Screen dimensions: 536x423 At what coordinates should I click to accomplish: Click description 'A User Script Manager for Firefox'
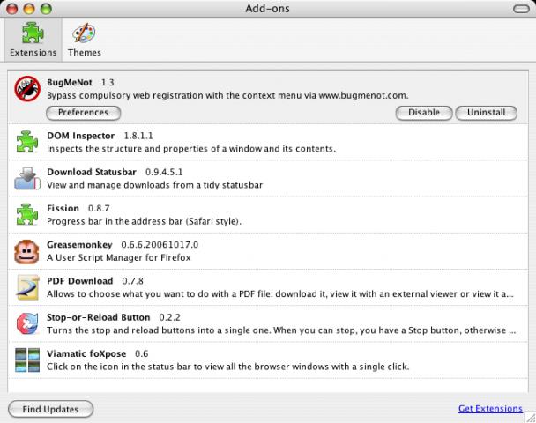[x=119, y=257]
